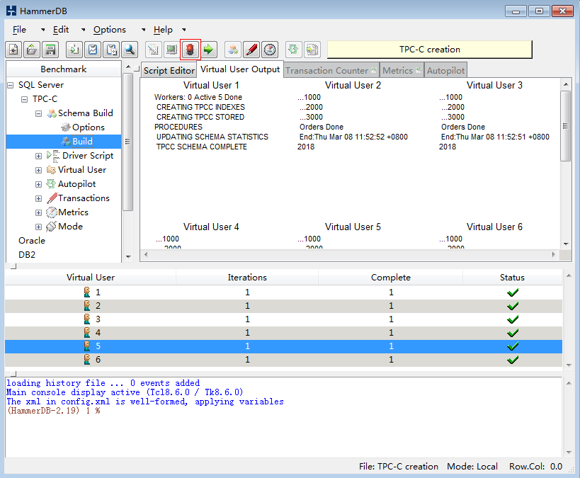
Task: Click the Mode toolbar icon
Action: click(312, 50)
